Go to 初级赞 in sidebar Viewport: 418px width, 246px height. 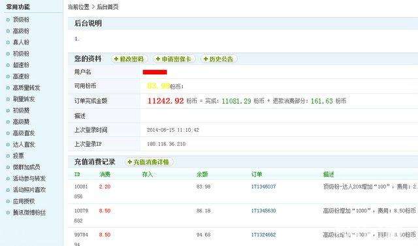(21, 110)
